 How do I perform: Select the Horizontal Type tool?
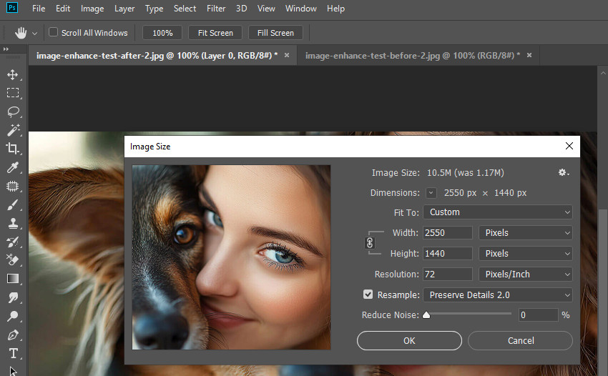(x=13, y=353)
